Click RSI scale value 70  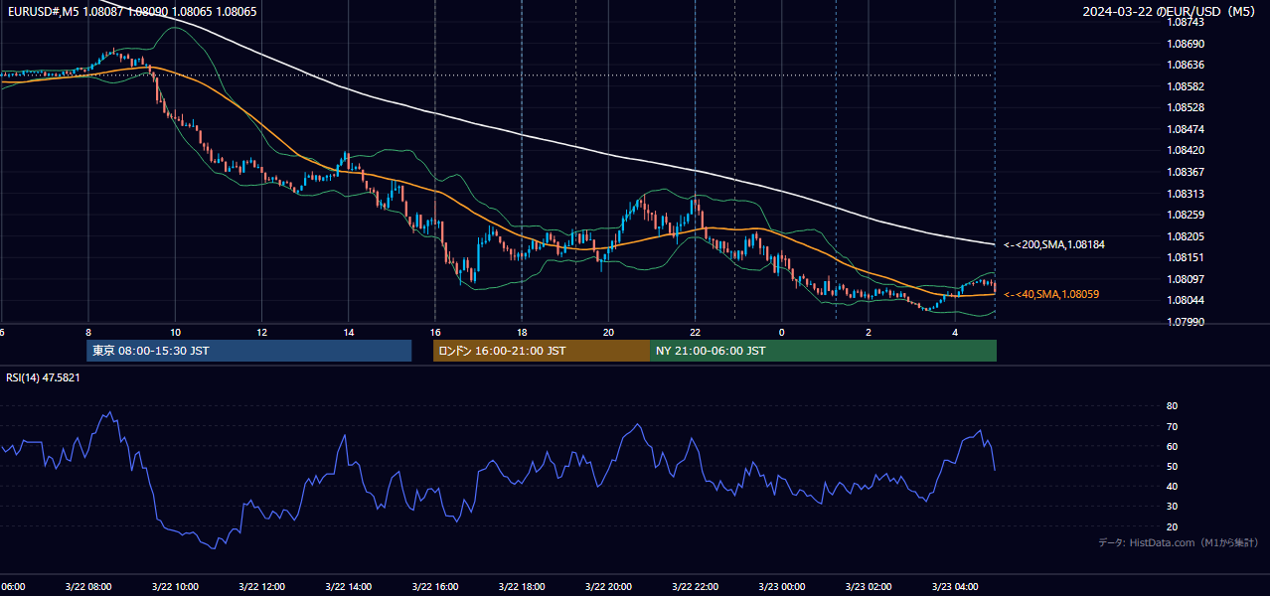[x=1172, y=426]
